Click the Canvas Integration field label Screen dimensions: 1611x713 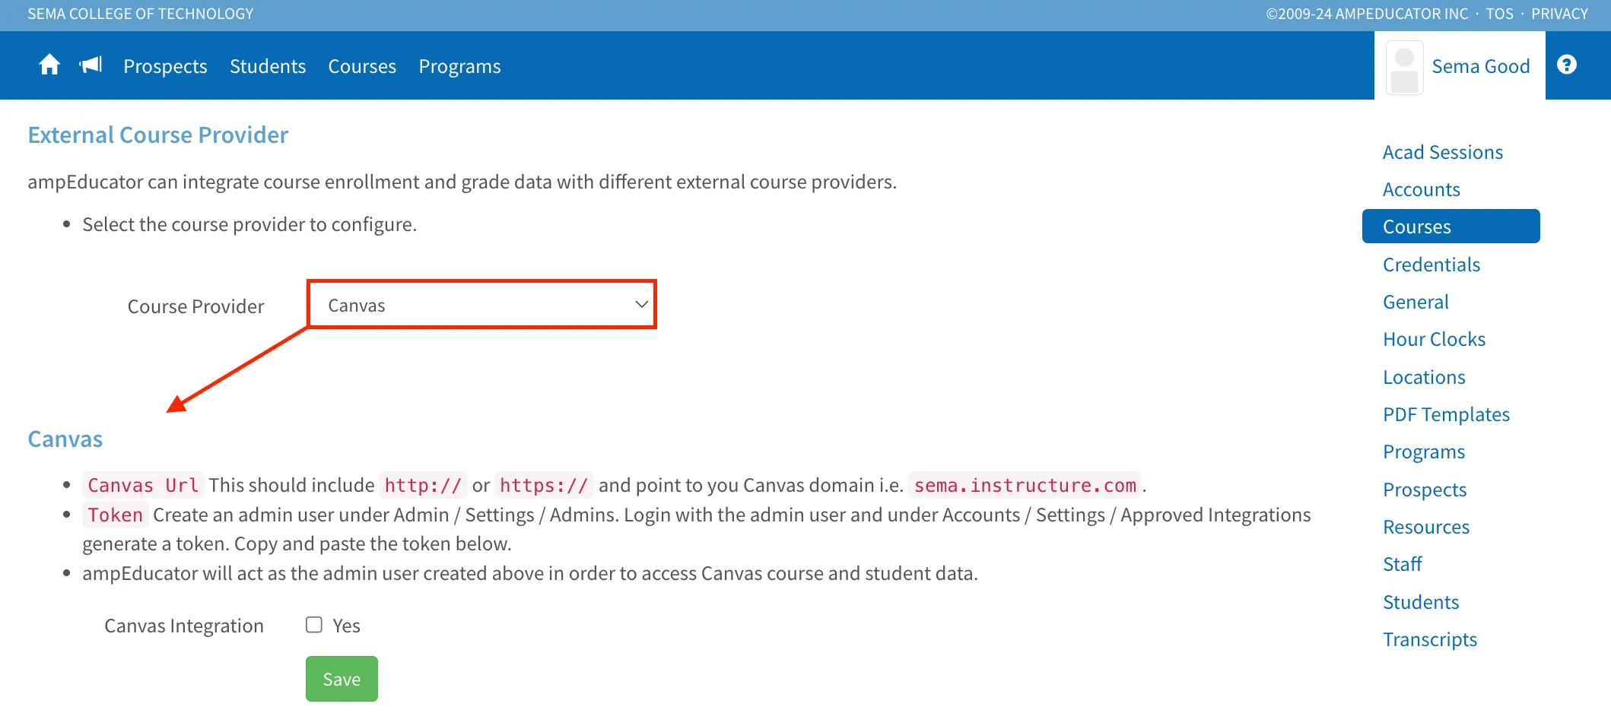[183, 626]
